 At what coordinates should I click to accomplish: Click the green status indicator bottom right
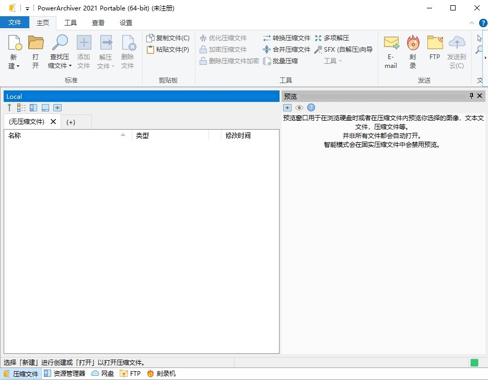click(475, 362)
